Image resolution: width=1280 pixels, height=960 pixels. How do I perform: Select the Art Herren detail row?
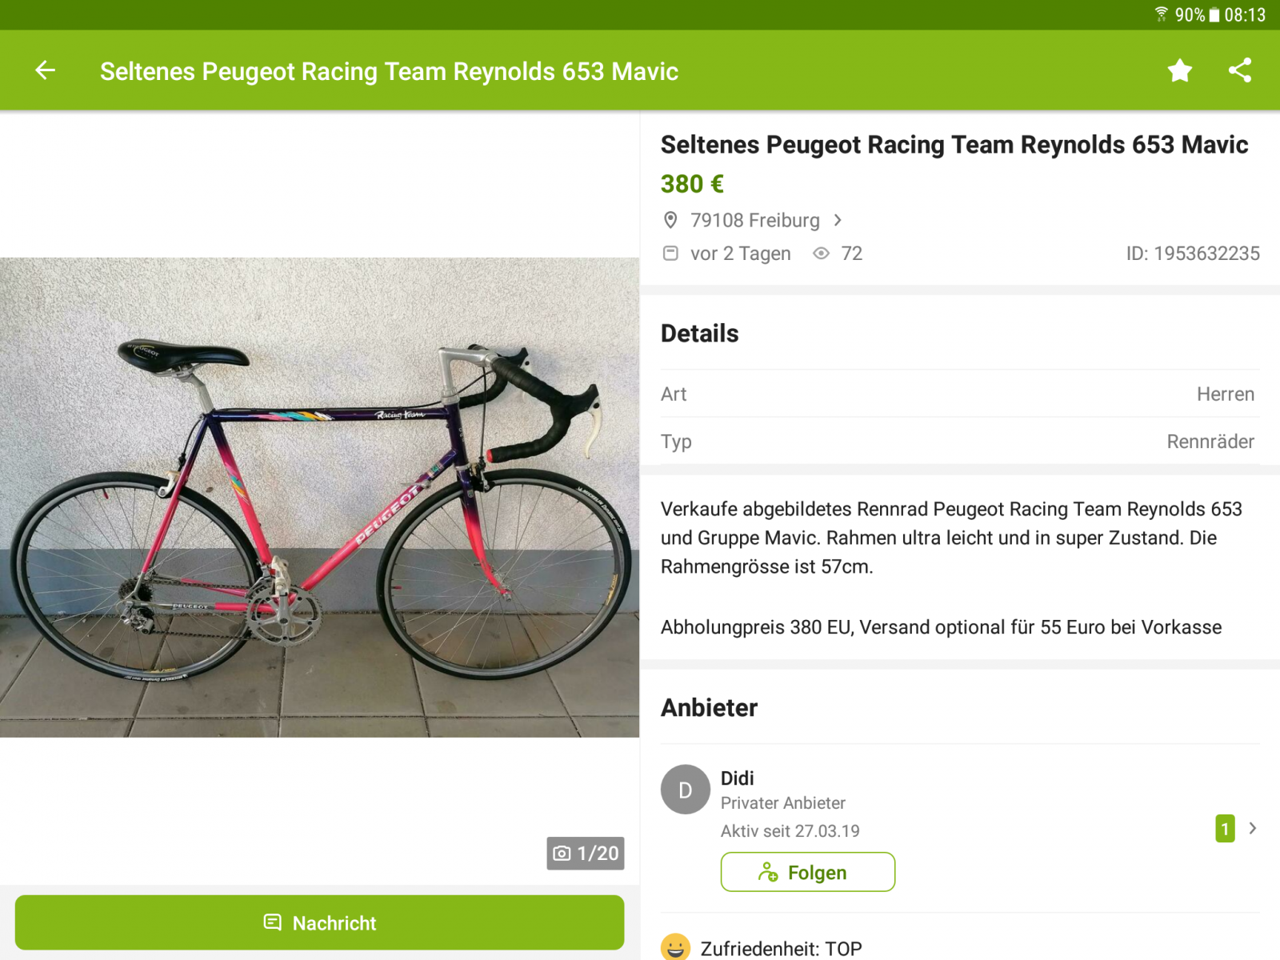(x=959, y=394)
